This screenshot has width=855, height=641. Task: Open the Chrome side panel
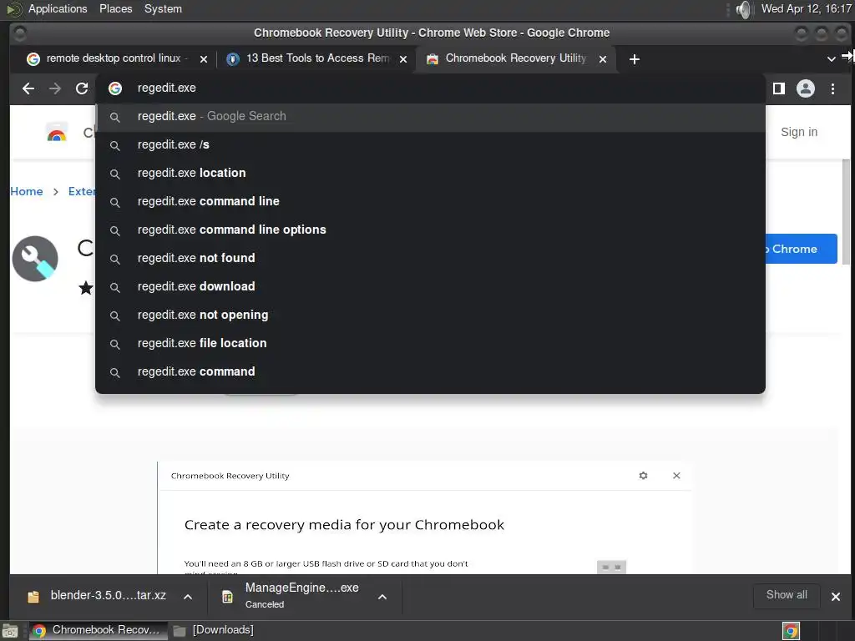(x=779, y=88)
